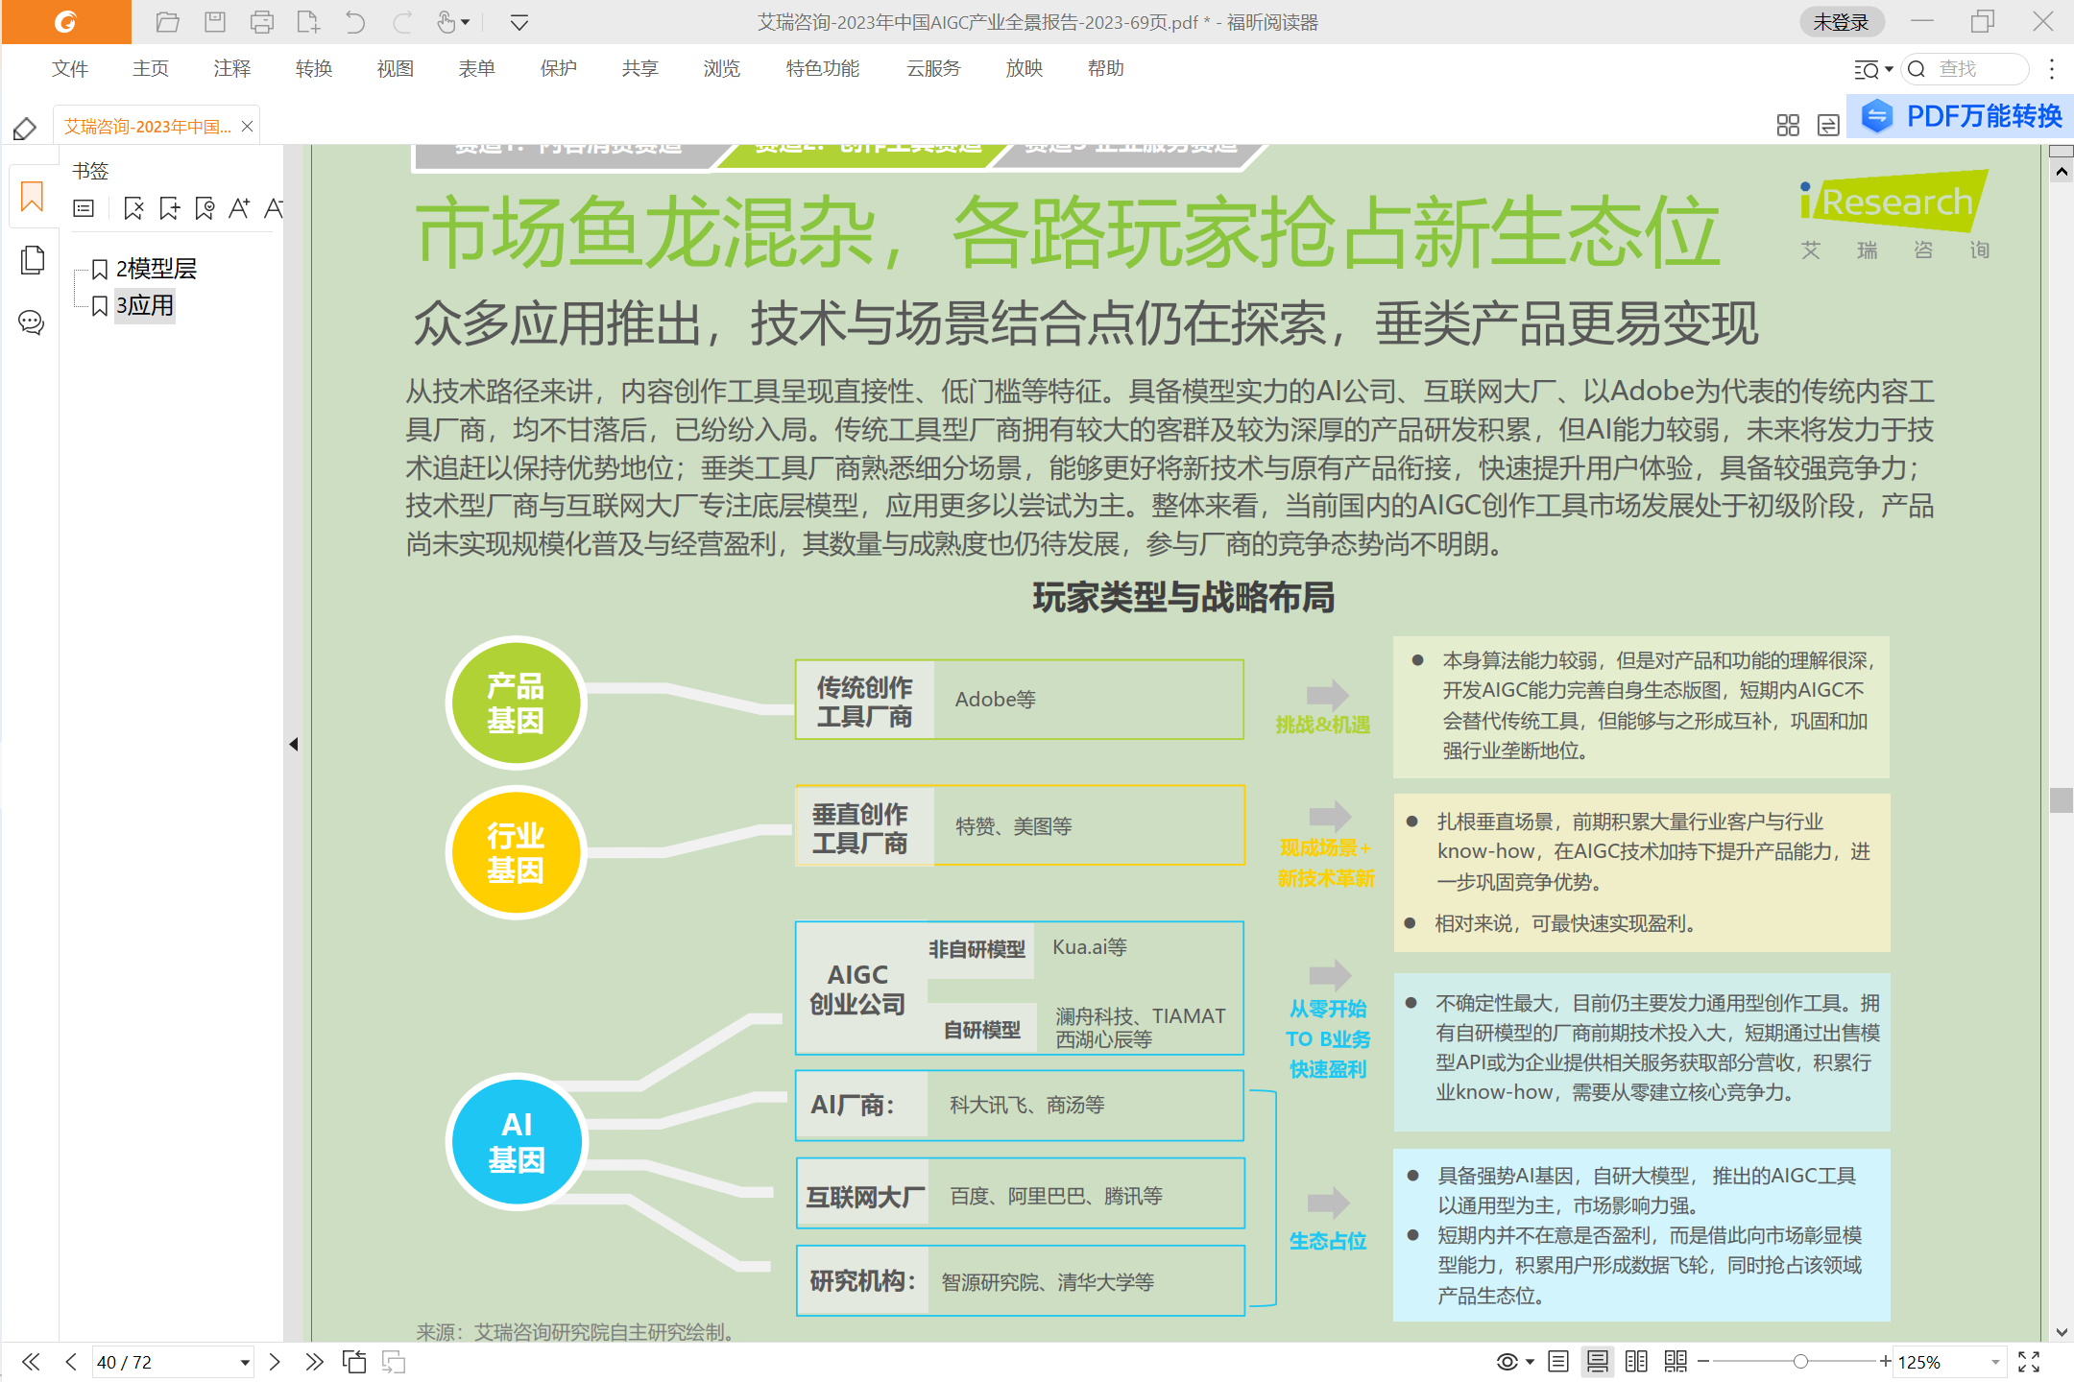Image resolution: width=2074 pixels, height=1382 pixels.
Task: Click the Print icon
Action: click(261, 21)
